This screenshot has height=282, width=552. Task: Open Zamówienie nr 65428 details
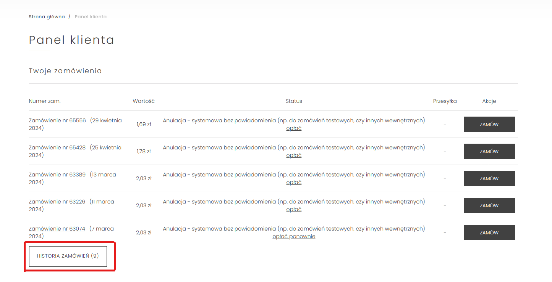(x=57, y=147)
